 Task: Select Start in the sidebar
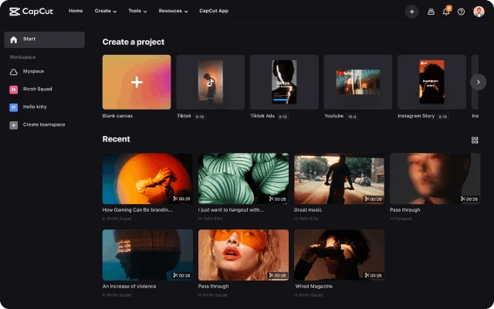click(x=44, y=39)
